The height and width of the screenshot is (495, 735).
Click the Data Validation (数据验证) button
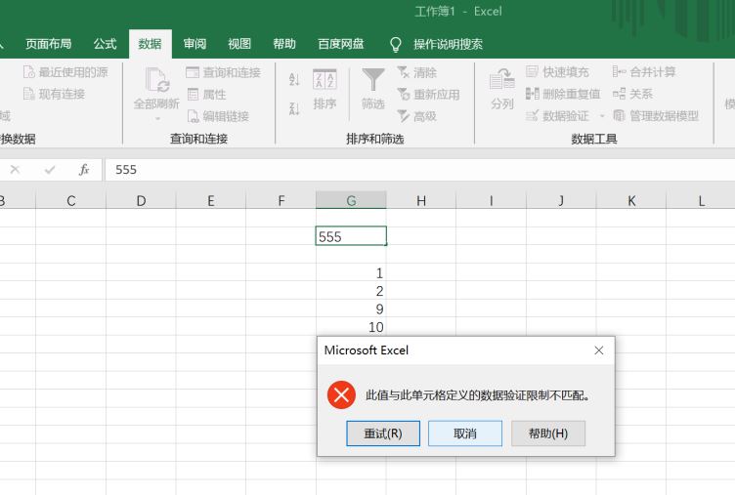tap(557, 115)
